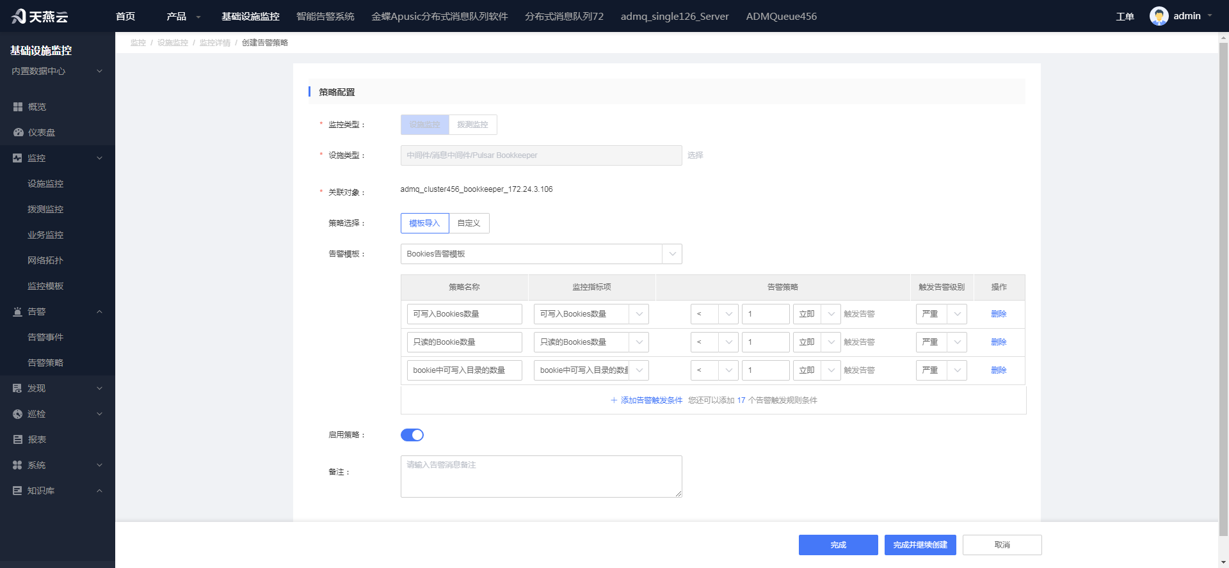Delete the bookie中可写入目录的数量 rule row

999,370
